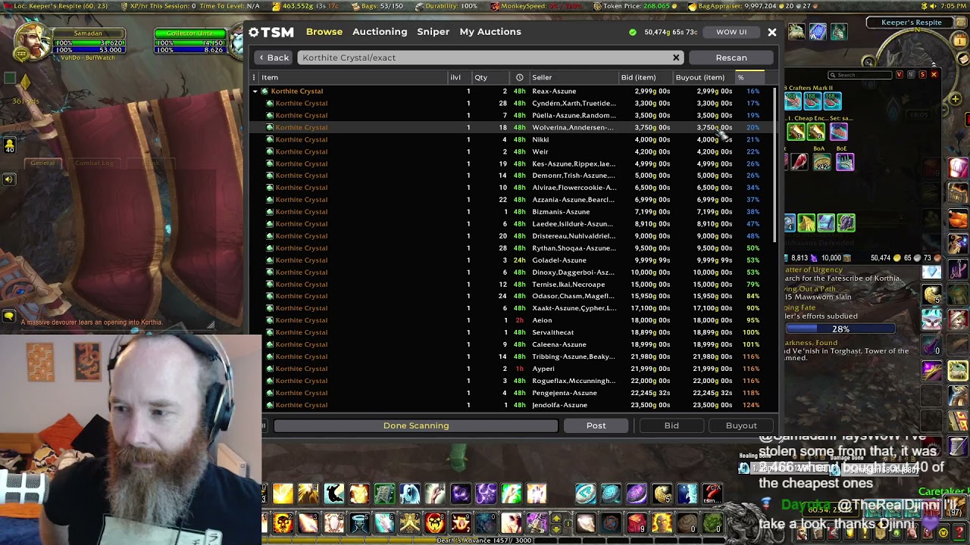Click the action bar page down arrow
The height and width of the screenshot is (545, 970).
click(557, 528)
